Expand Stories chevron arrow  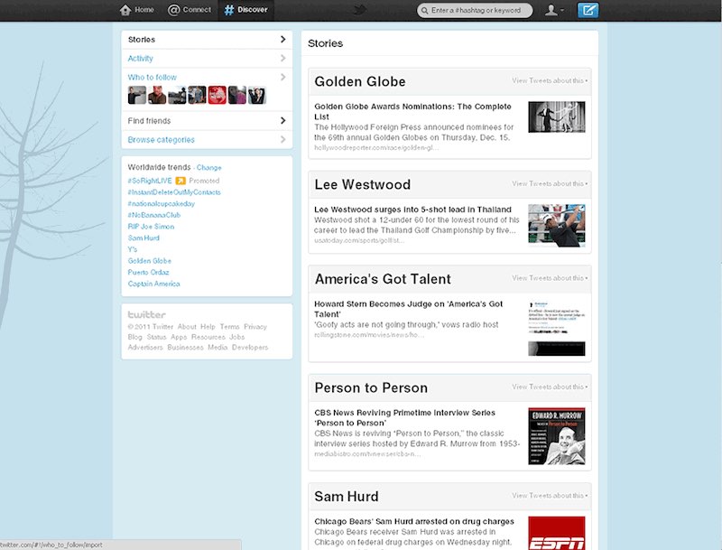(282, 40)
